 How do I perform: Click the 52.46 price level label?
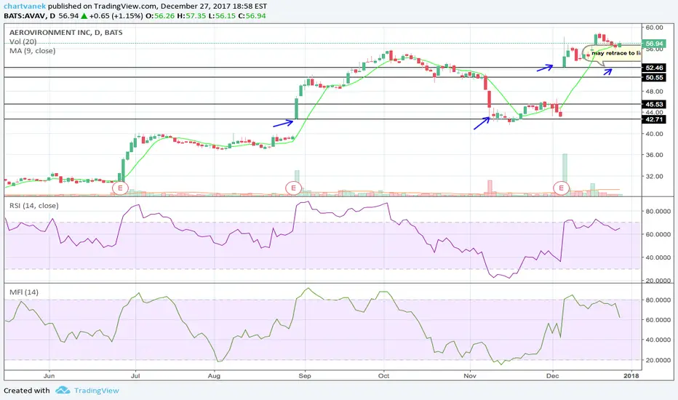click(654, 68)
